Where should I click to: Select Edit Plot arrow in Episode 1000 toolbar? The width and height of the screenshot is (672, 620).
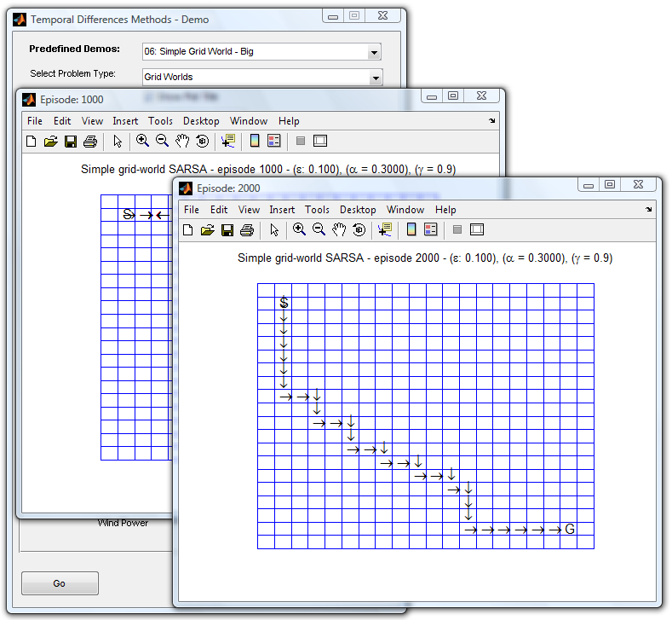118,142
